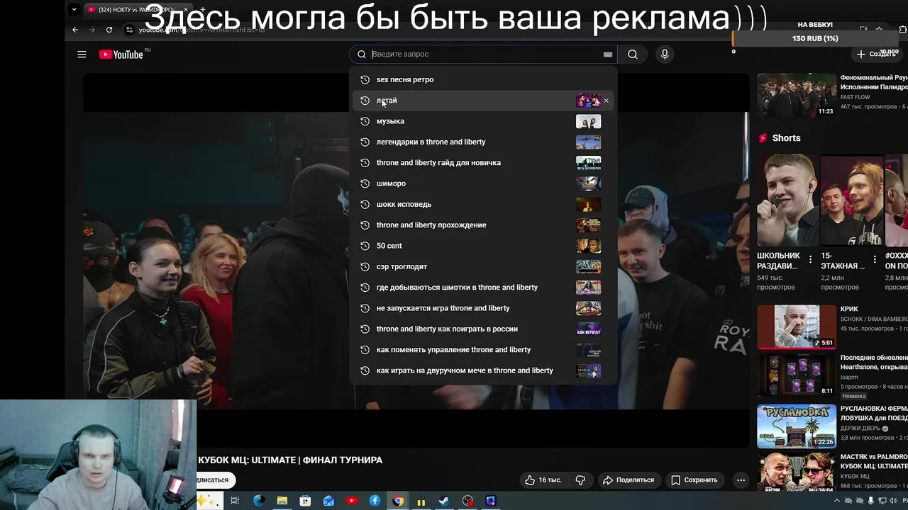Screen dimensions: 908x510
Task: Choose "не запускается игра throne and liberty"
Action: click(483, 308)
